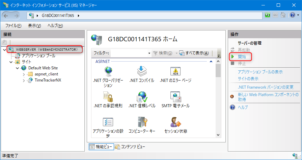Click the create connection icon in 接続 pane
Image resolution: width=302 pixels, height=160 pixels.
(5, 42)
